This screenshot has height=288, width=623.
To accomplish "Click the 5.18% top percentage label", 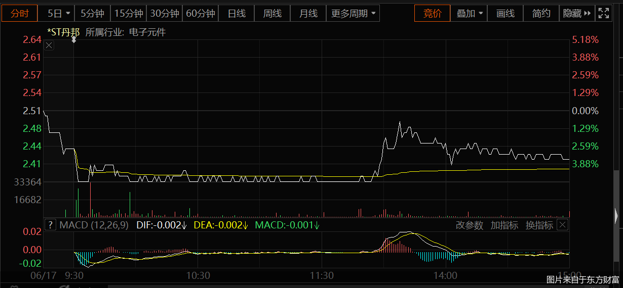I will 585,39.
